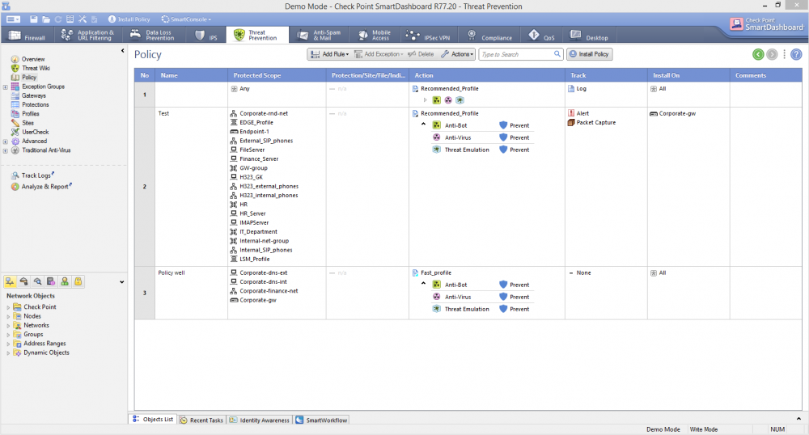This screenshot has width=809, height=435.
Task: Expand the Exception Groups tree node
Action: [x=6, y=87]
